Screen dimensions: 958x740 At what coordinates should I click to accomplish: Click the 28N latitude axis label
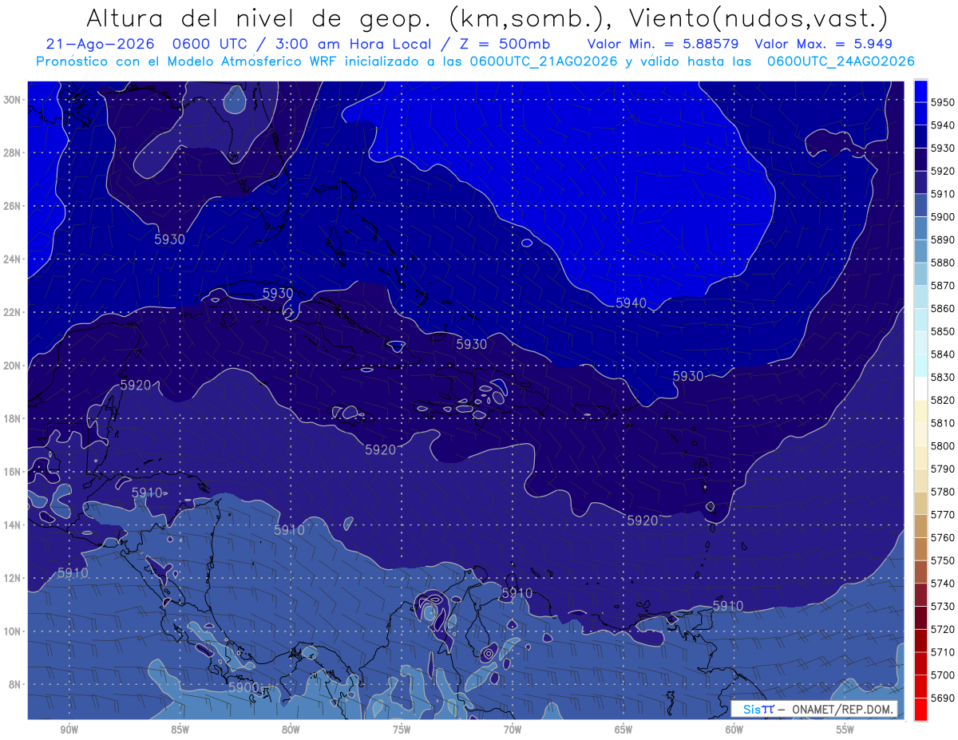pos(11,152)
